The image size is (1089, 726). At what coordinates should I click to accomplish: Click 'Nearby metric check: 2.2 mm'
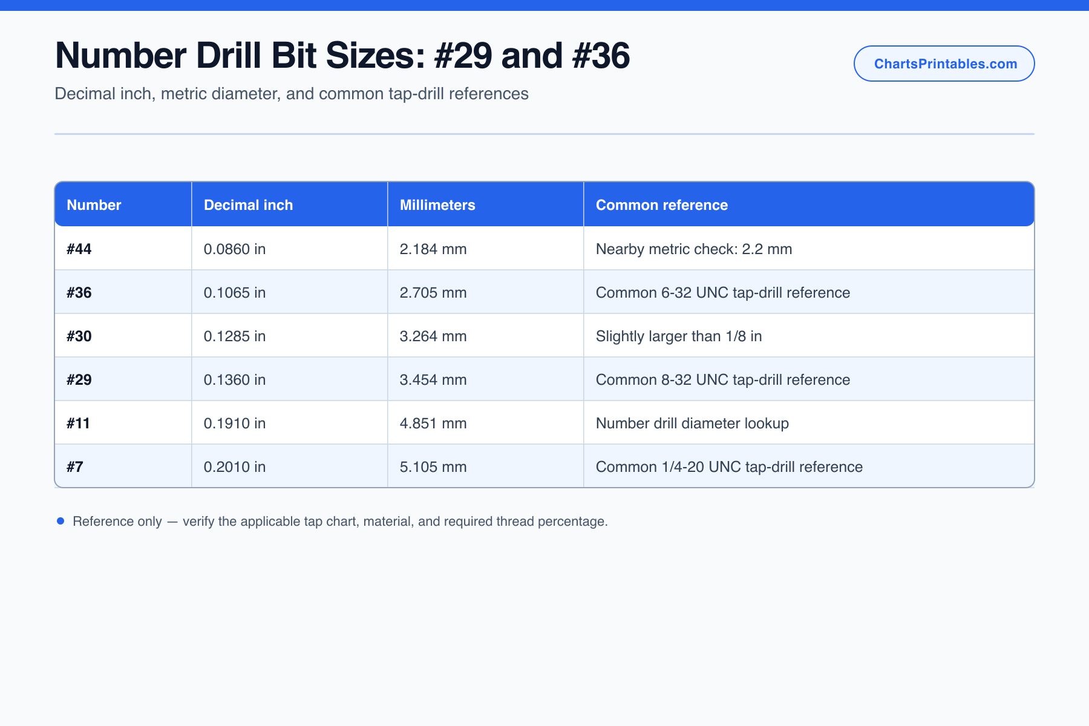point(694,249)
